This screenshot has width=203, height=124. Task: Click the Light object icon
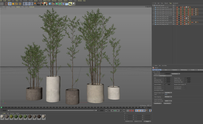(73, 4)
